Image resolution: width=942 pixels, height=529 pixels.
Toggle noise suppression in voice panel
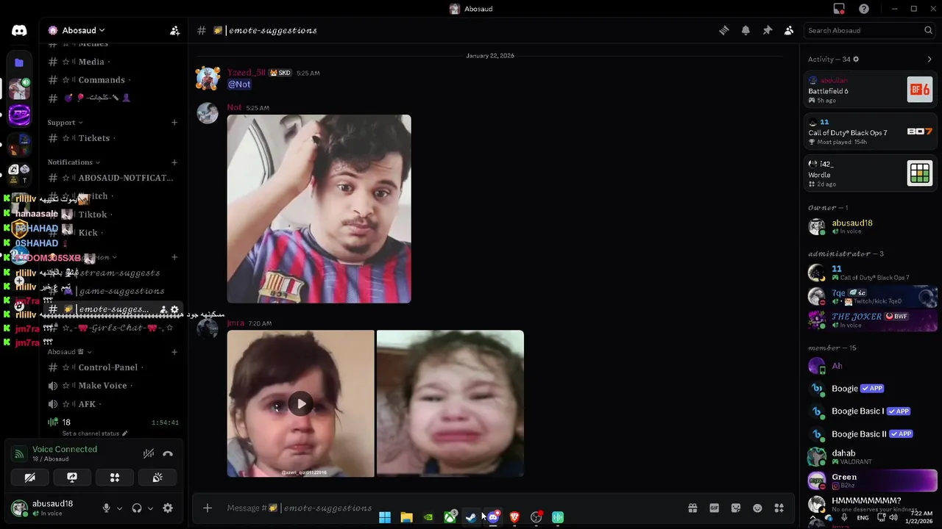pyautogui.click(x=149, y=453)
